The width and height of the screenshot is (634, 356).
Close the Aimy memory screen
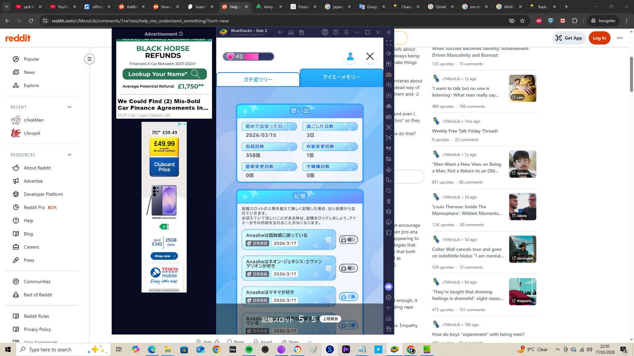click(370, 56)
